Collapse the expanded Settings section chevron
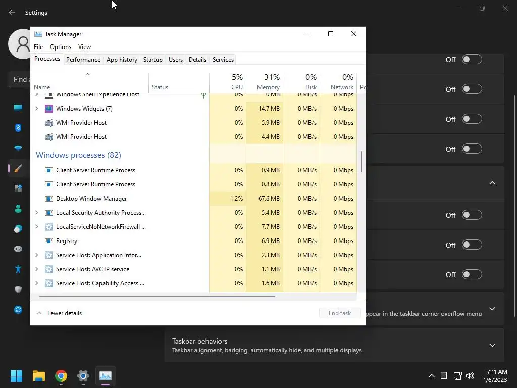Screen dimensions: 517x388 click(492, 183)
